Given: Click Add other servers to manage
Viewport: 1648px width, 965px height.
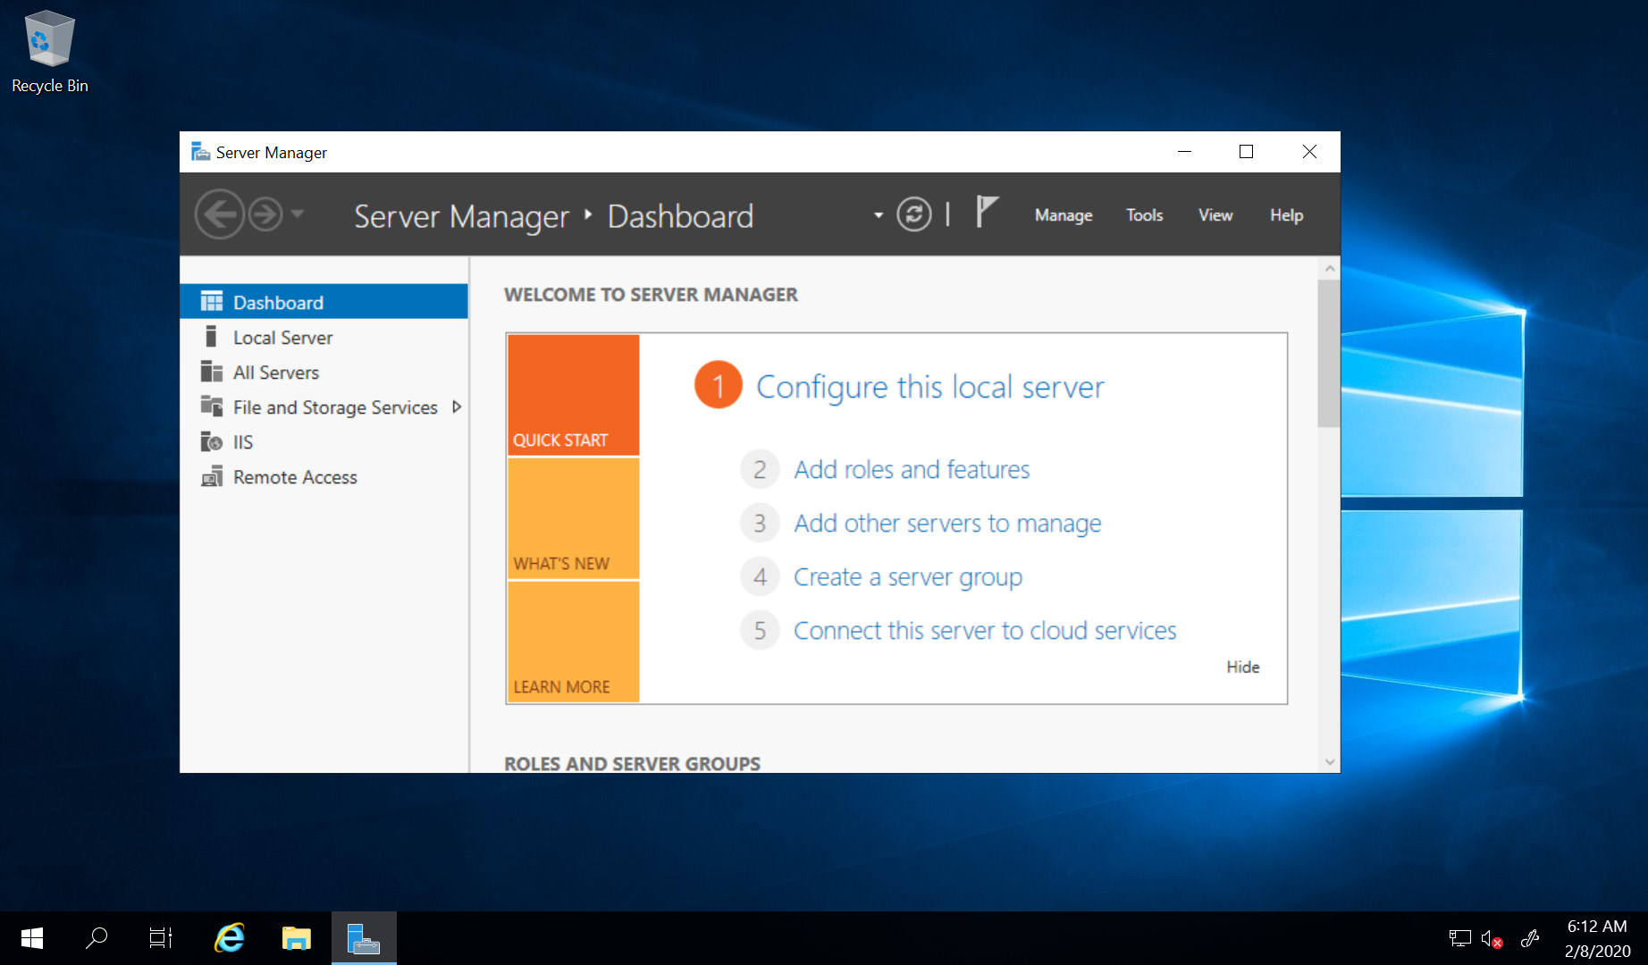Looking at the screenshot, I should pos(947,523).
